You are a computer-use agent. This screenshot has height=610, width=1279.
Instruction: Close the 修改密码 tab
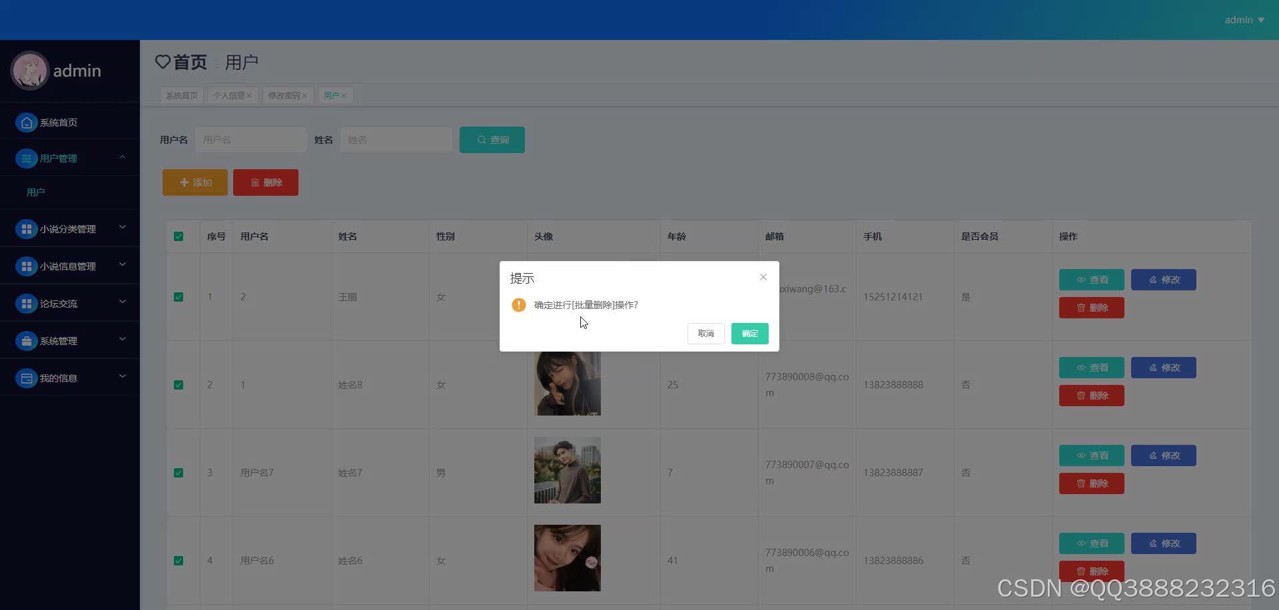coord(304,96)
